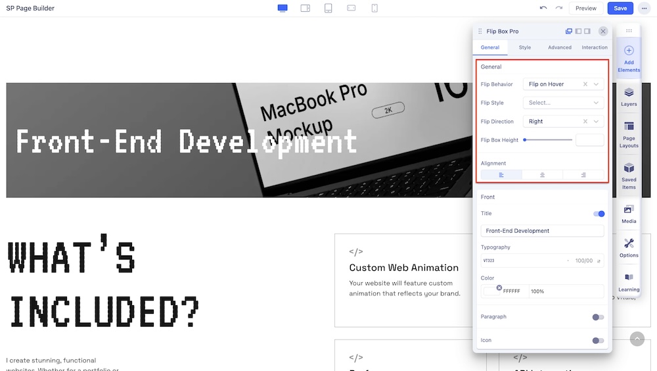
Task: Turn on the Icon toggle
Action: click(x=598, y=341)
